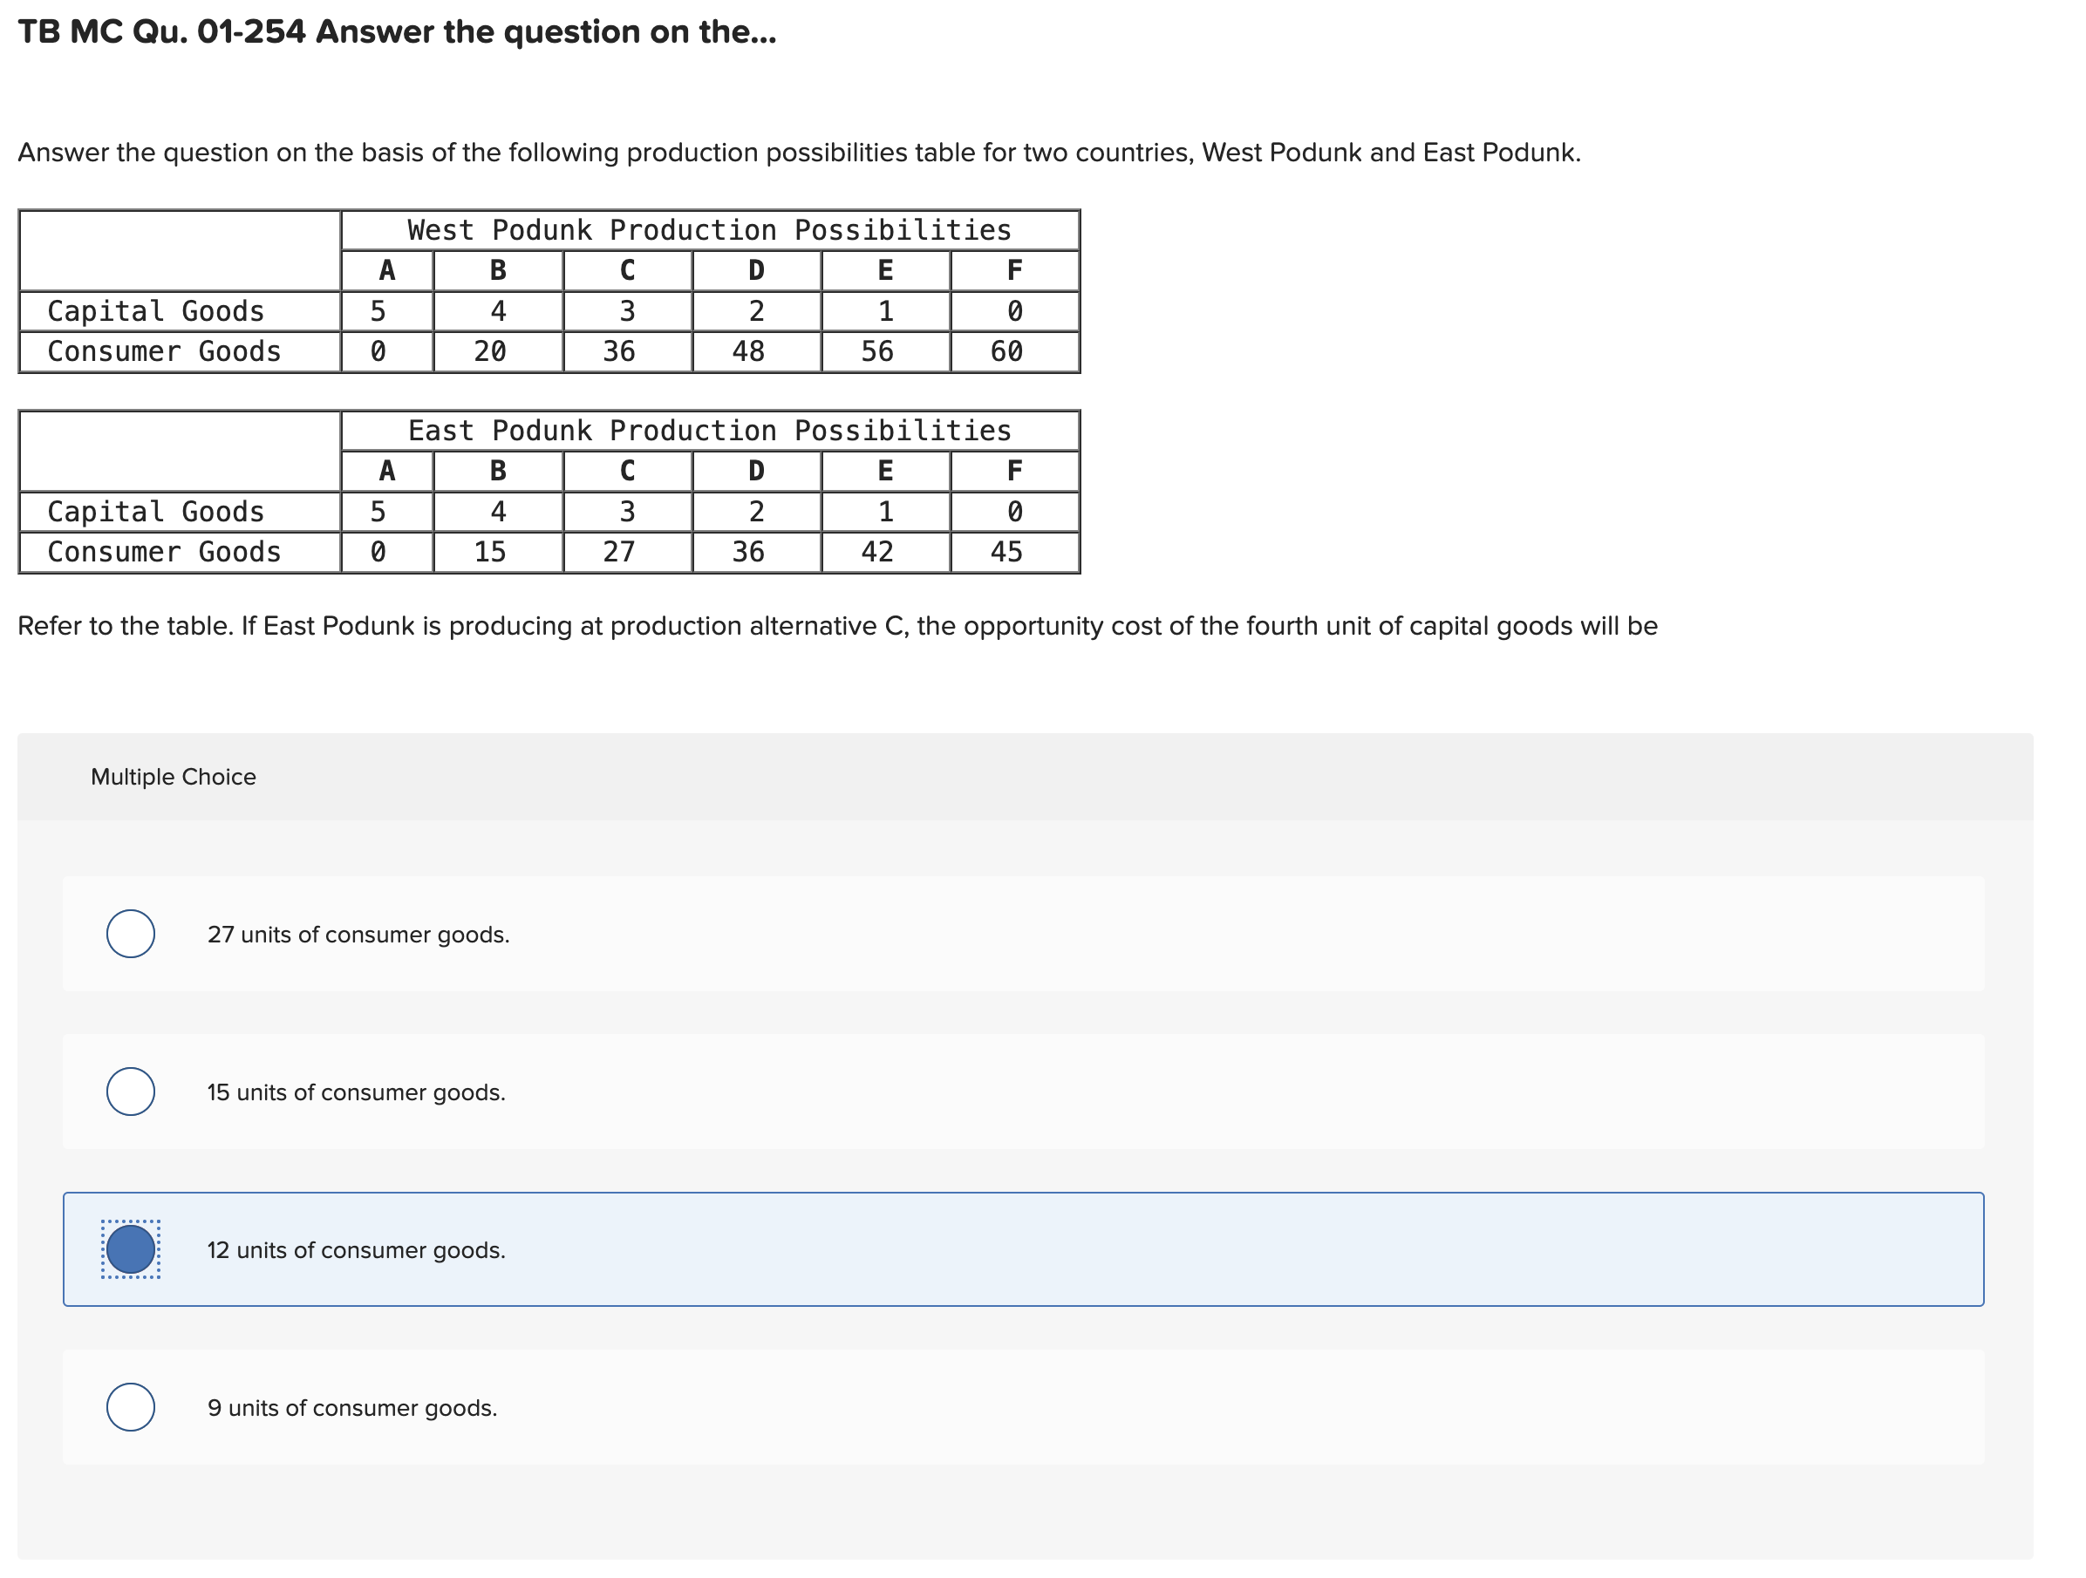Image resolution: width=2086 pixels, height=1578 pixels.
Task: Select the "27 units of consumer goods" radio button
Action: click(131, 935)
